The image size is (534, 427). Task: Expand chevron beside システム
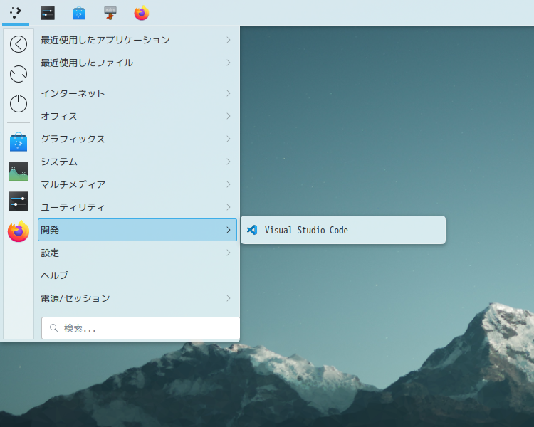click(229, 162)
